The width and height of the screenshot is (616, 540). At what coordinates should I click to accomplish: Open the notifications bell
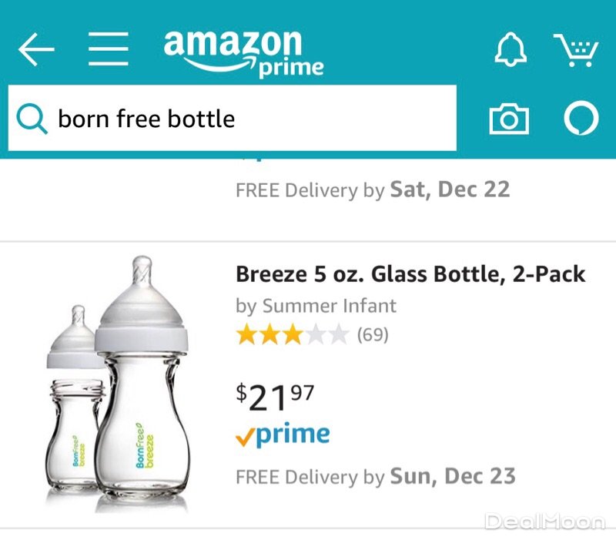pyautogui.click(x=510, y=51)
